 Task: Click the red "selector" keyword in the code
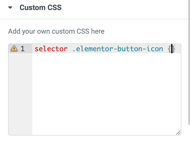tap(51, 49)
